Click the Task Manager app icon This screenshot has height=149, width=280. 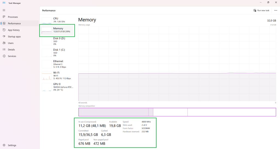(x=4, y=3)
